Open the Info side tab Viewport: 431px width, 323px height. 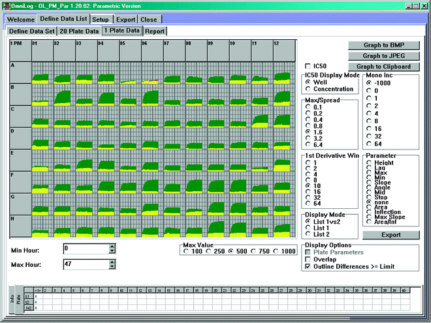(x=12, y=300)
